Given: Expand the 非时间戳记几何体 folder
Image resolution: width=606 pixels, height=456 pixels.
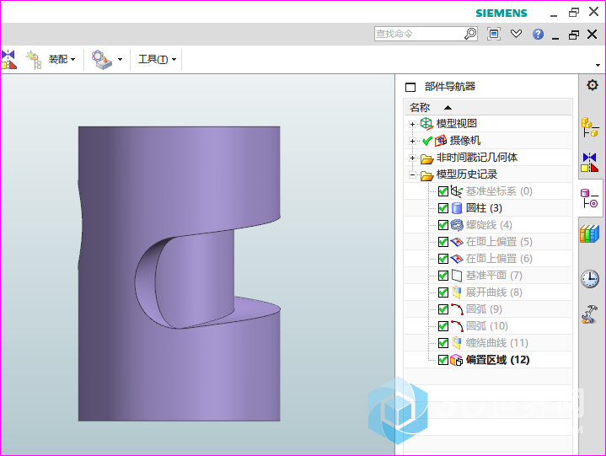Looking at the screenshot, I should pos(412,158).
